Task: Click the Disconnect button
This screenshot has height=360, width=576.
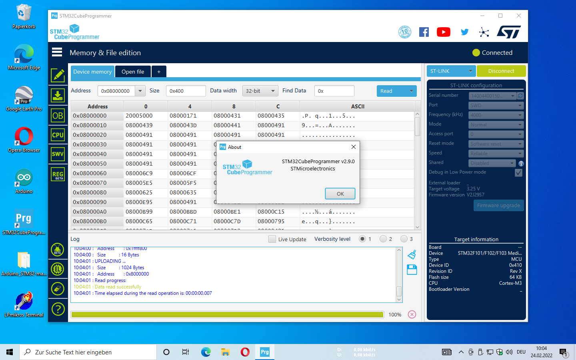Action: [501, 71]
